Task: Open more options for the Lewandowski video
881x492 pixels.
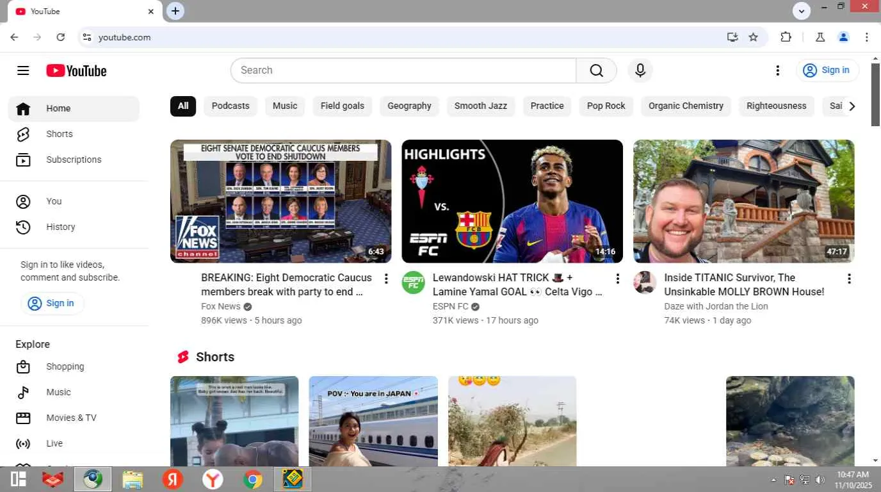Action: (618, 279)
